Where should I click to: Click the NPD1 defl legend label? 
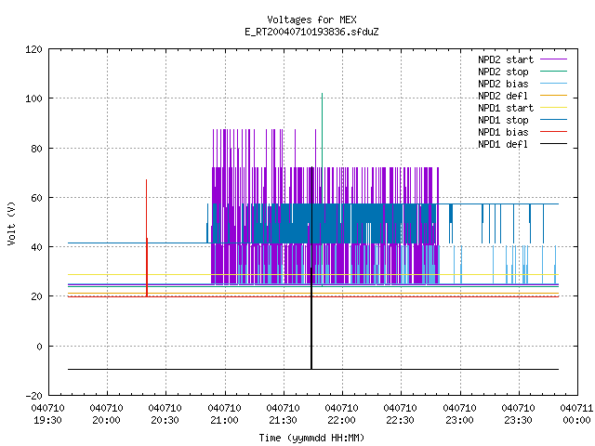[503, 144]
